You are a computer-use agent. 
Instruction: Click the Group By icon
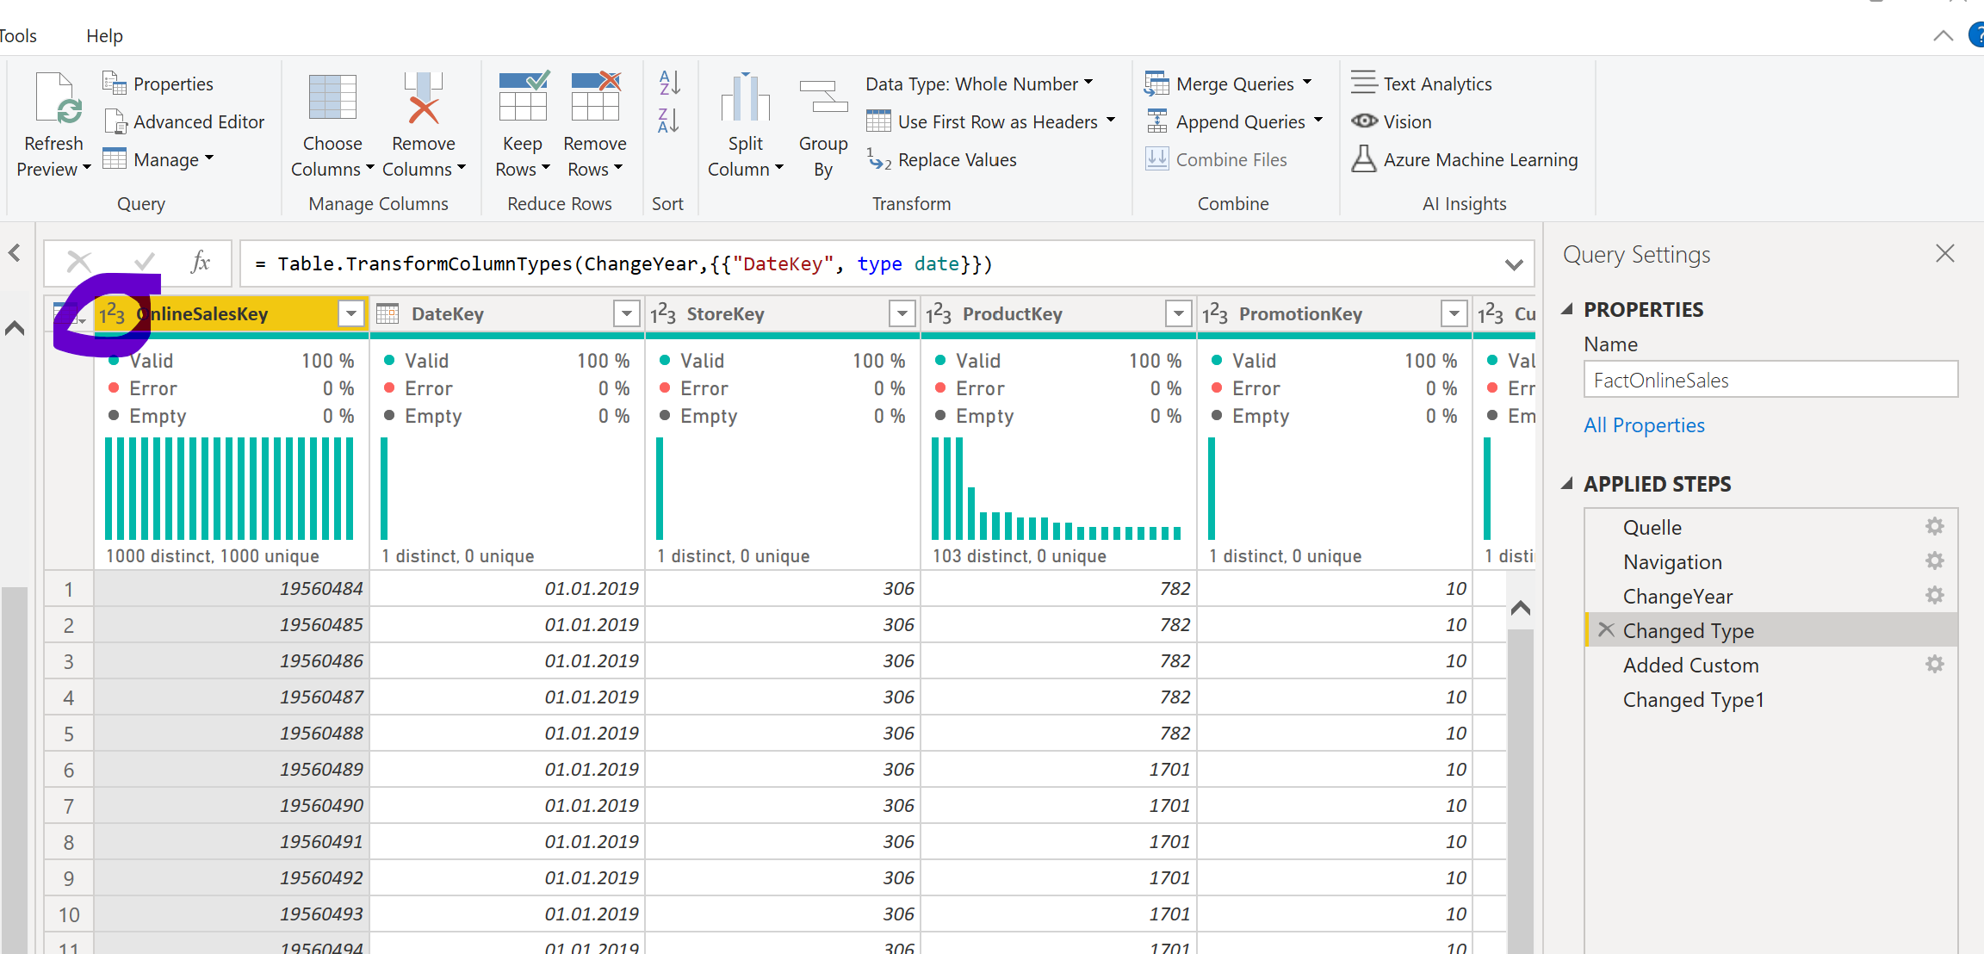point(823,96)
